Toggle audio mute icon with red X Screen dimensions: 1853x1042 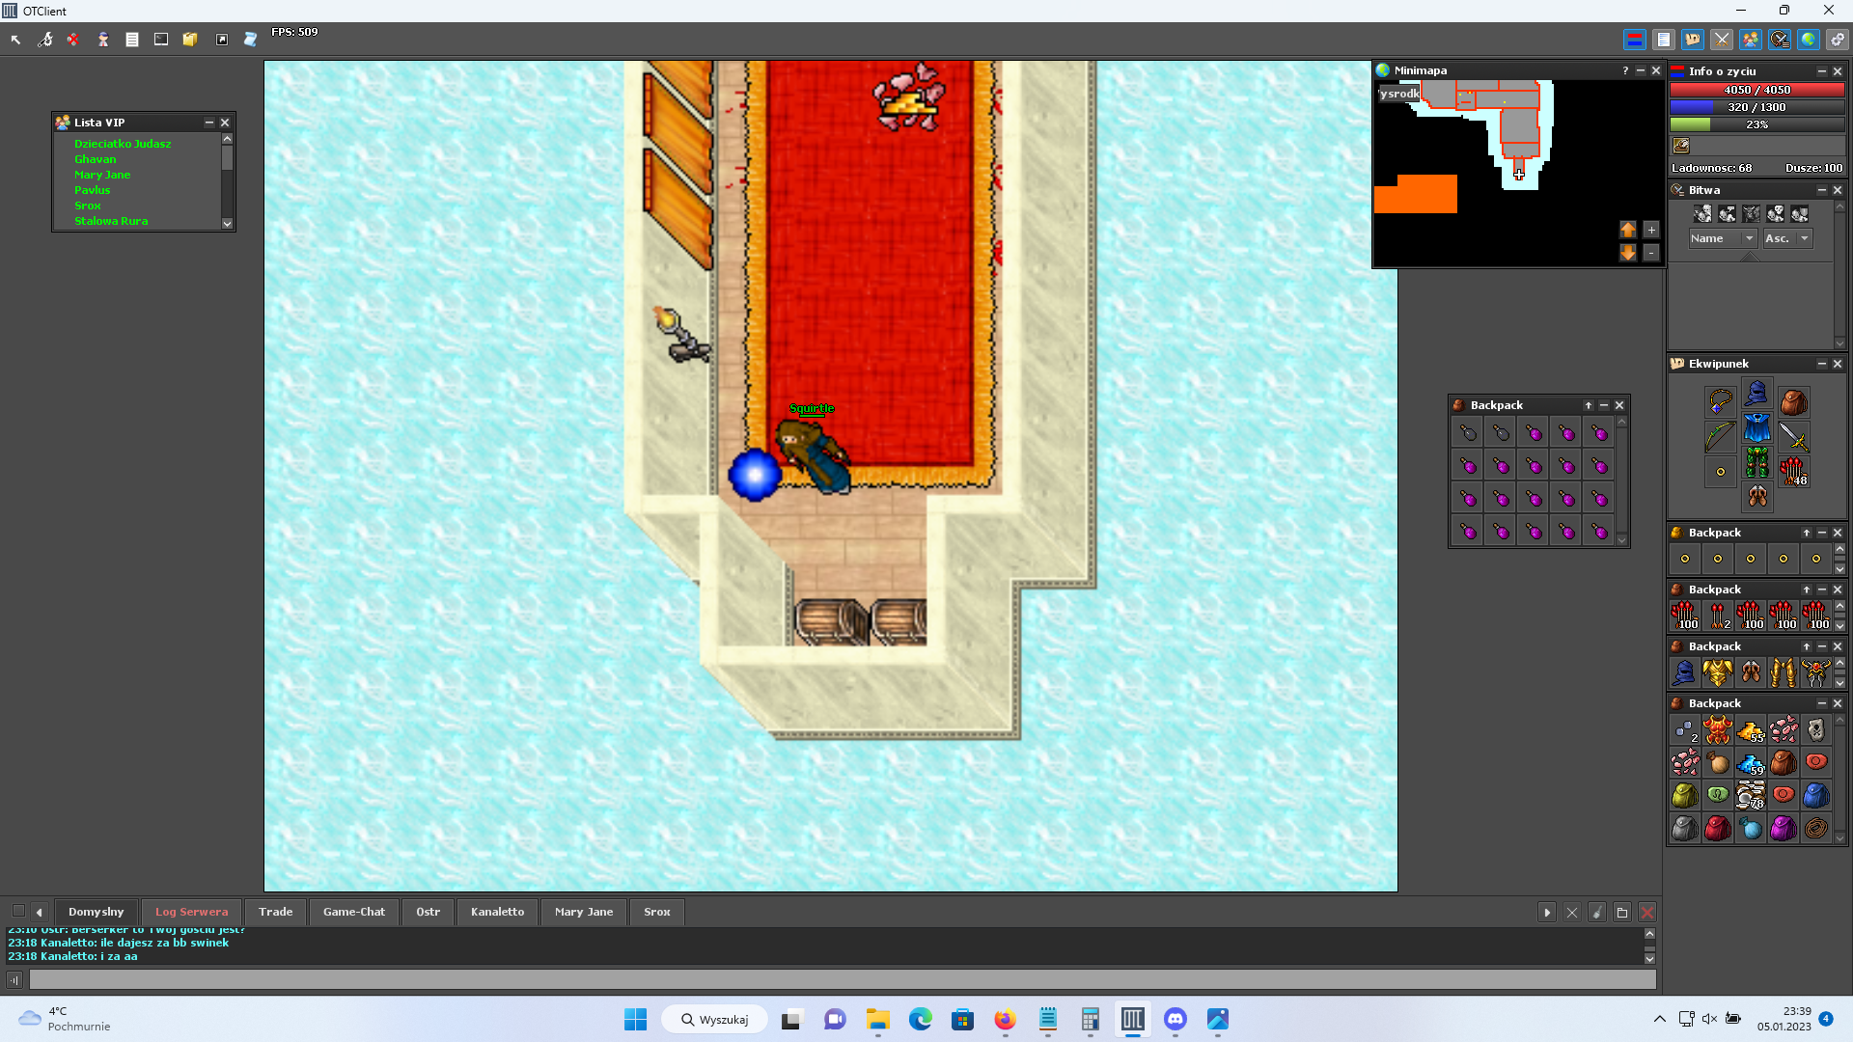click(73, 40)
